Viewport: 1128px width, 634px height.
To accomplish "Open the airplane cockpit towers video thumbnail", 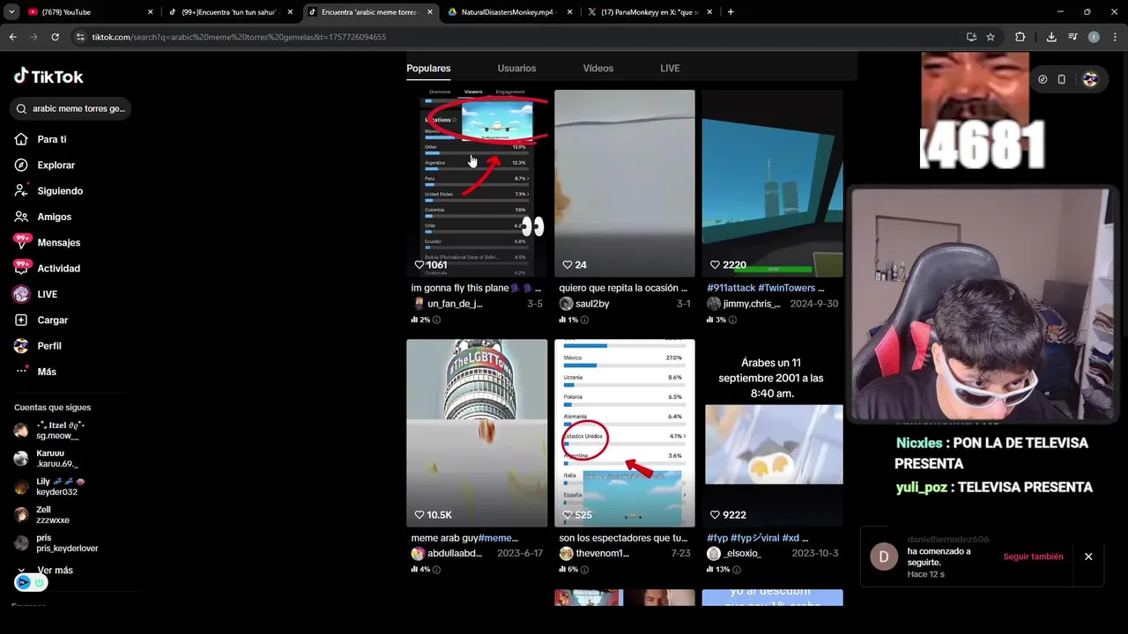I will click(772, 183).
